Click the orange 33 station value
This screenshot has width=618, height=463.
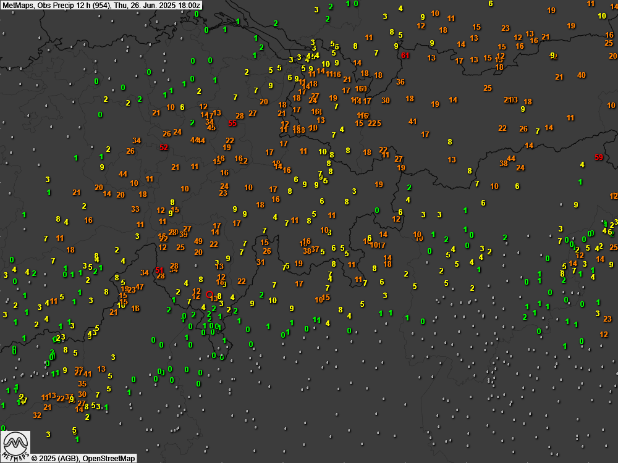[135, 209]
